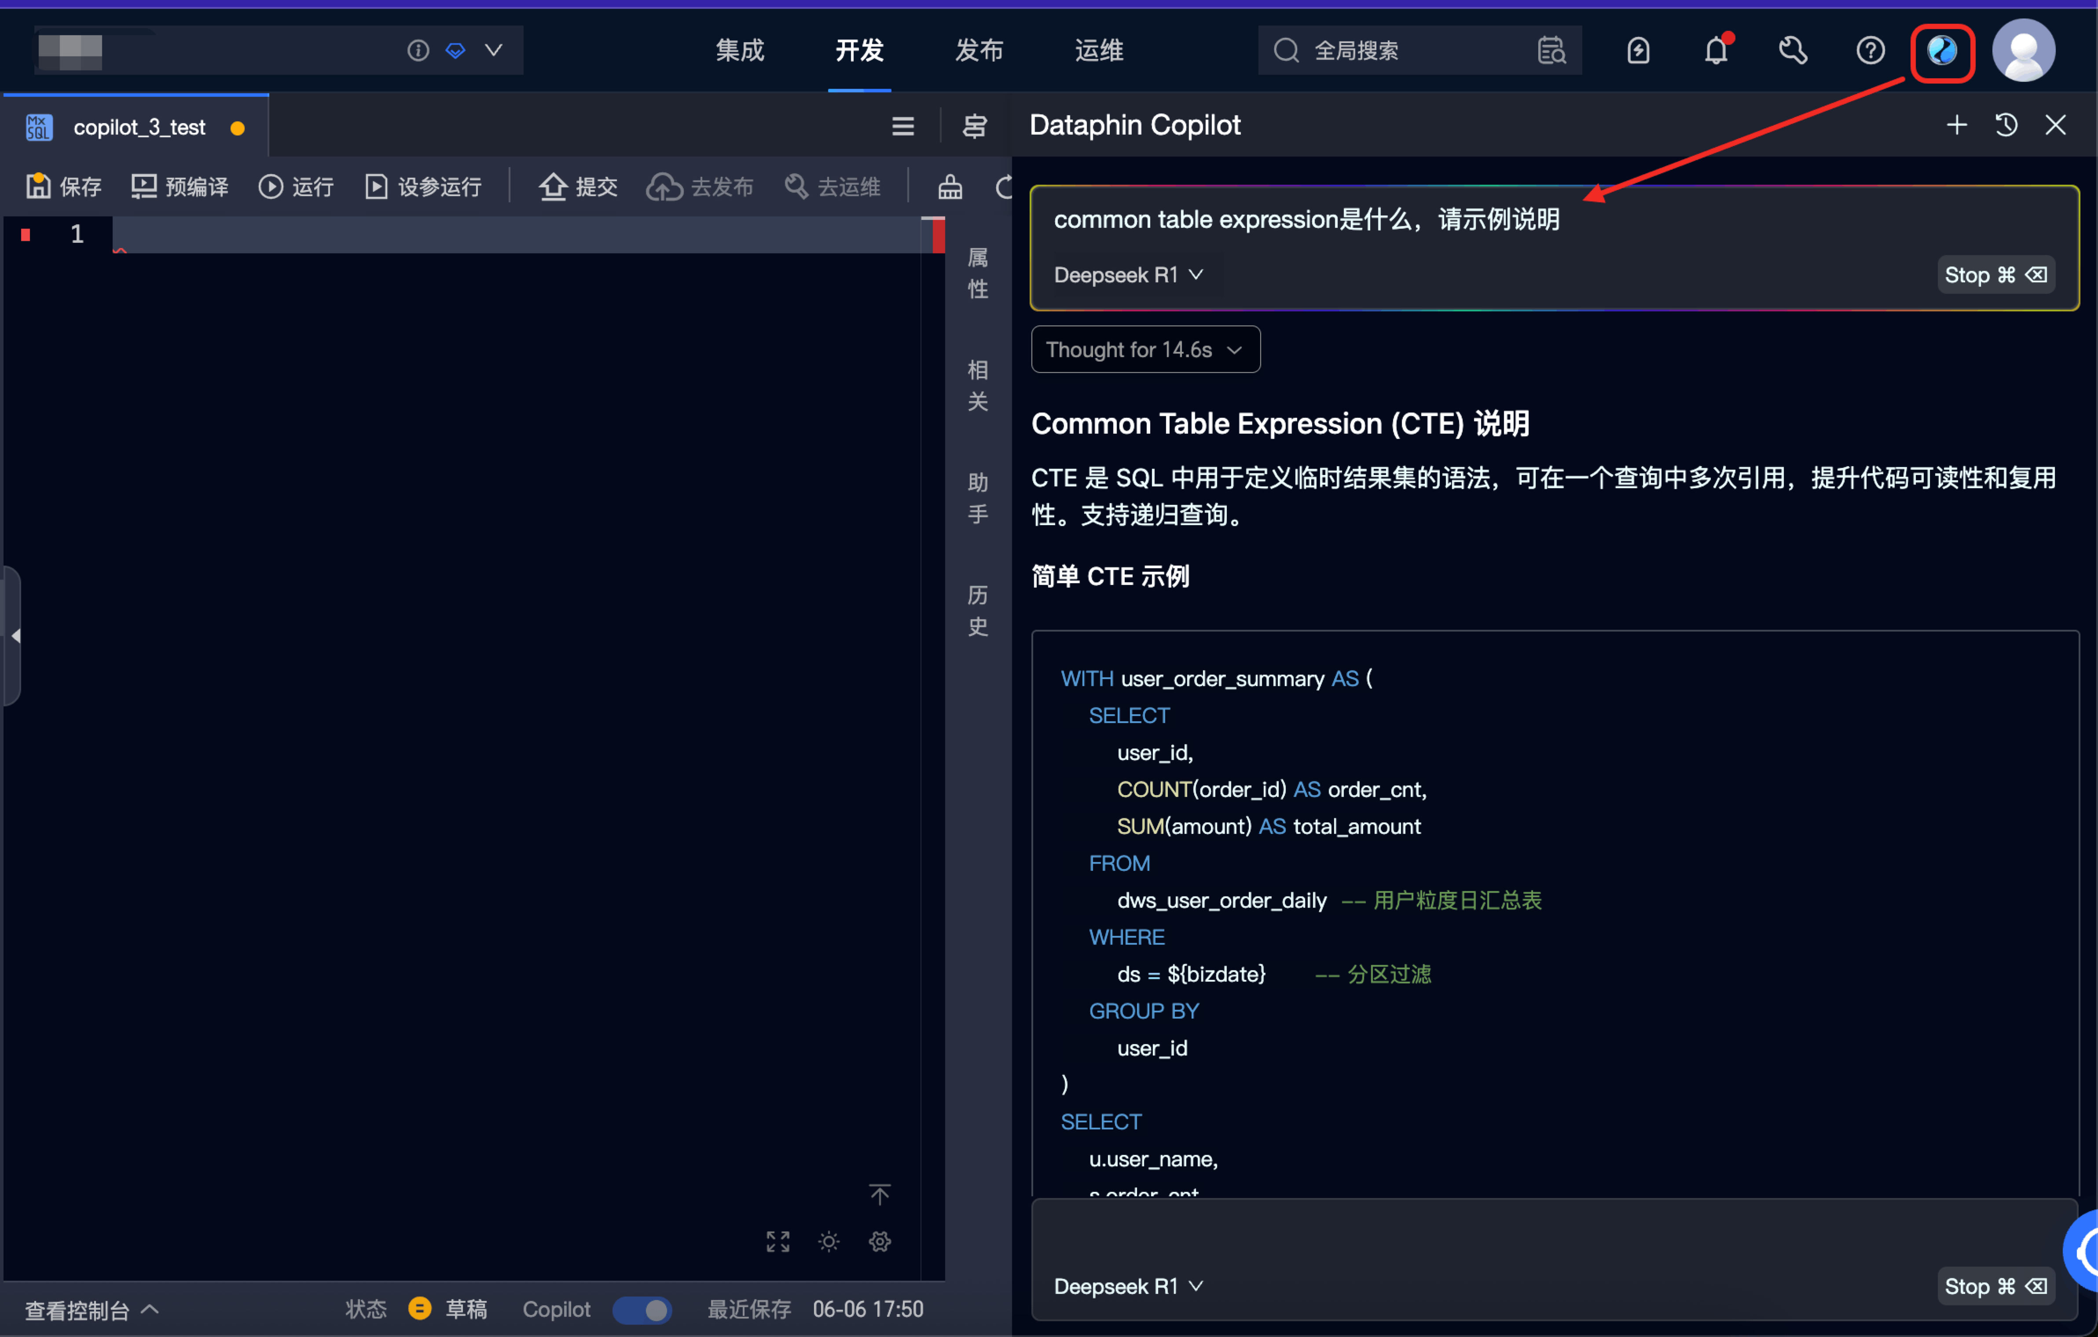Toggle editor fullscreen mode
2098x1337 pixels.
coord(777,1241)
